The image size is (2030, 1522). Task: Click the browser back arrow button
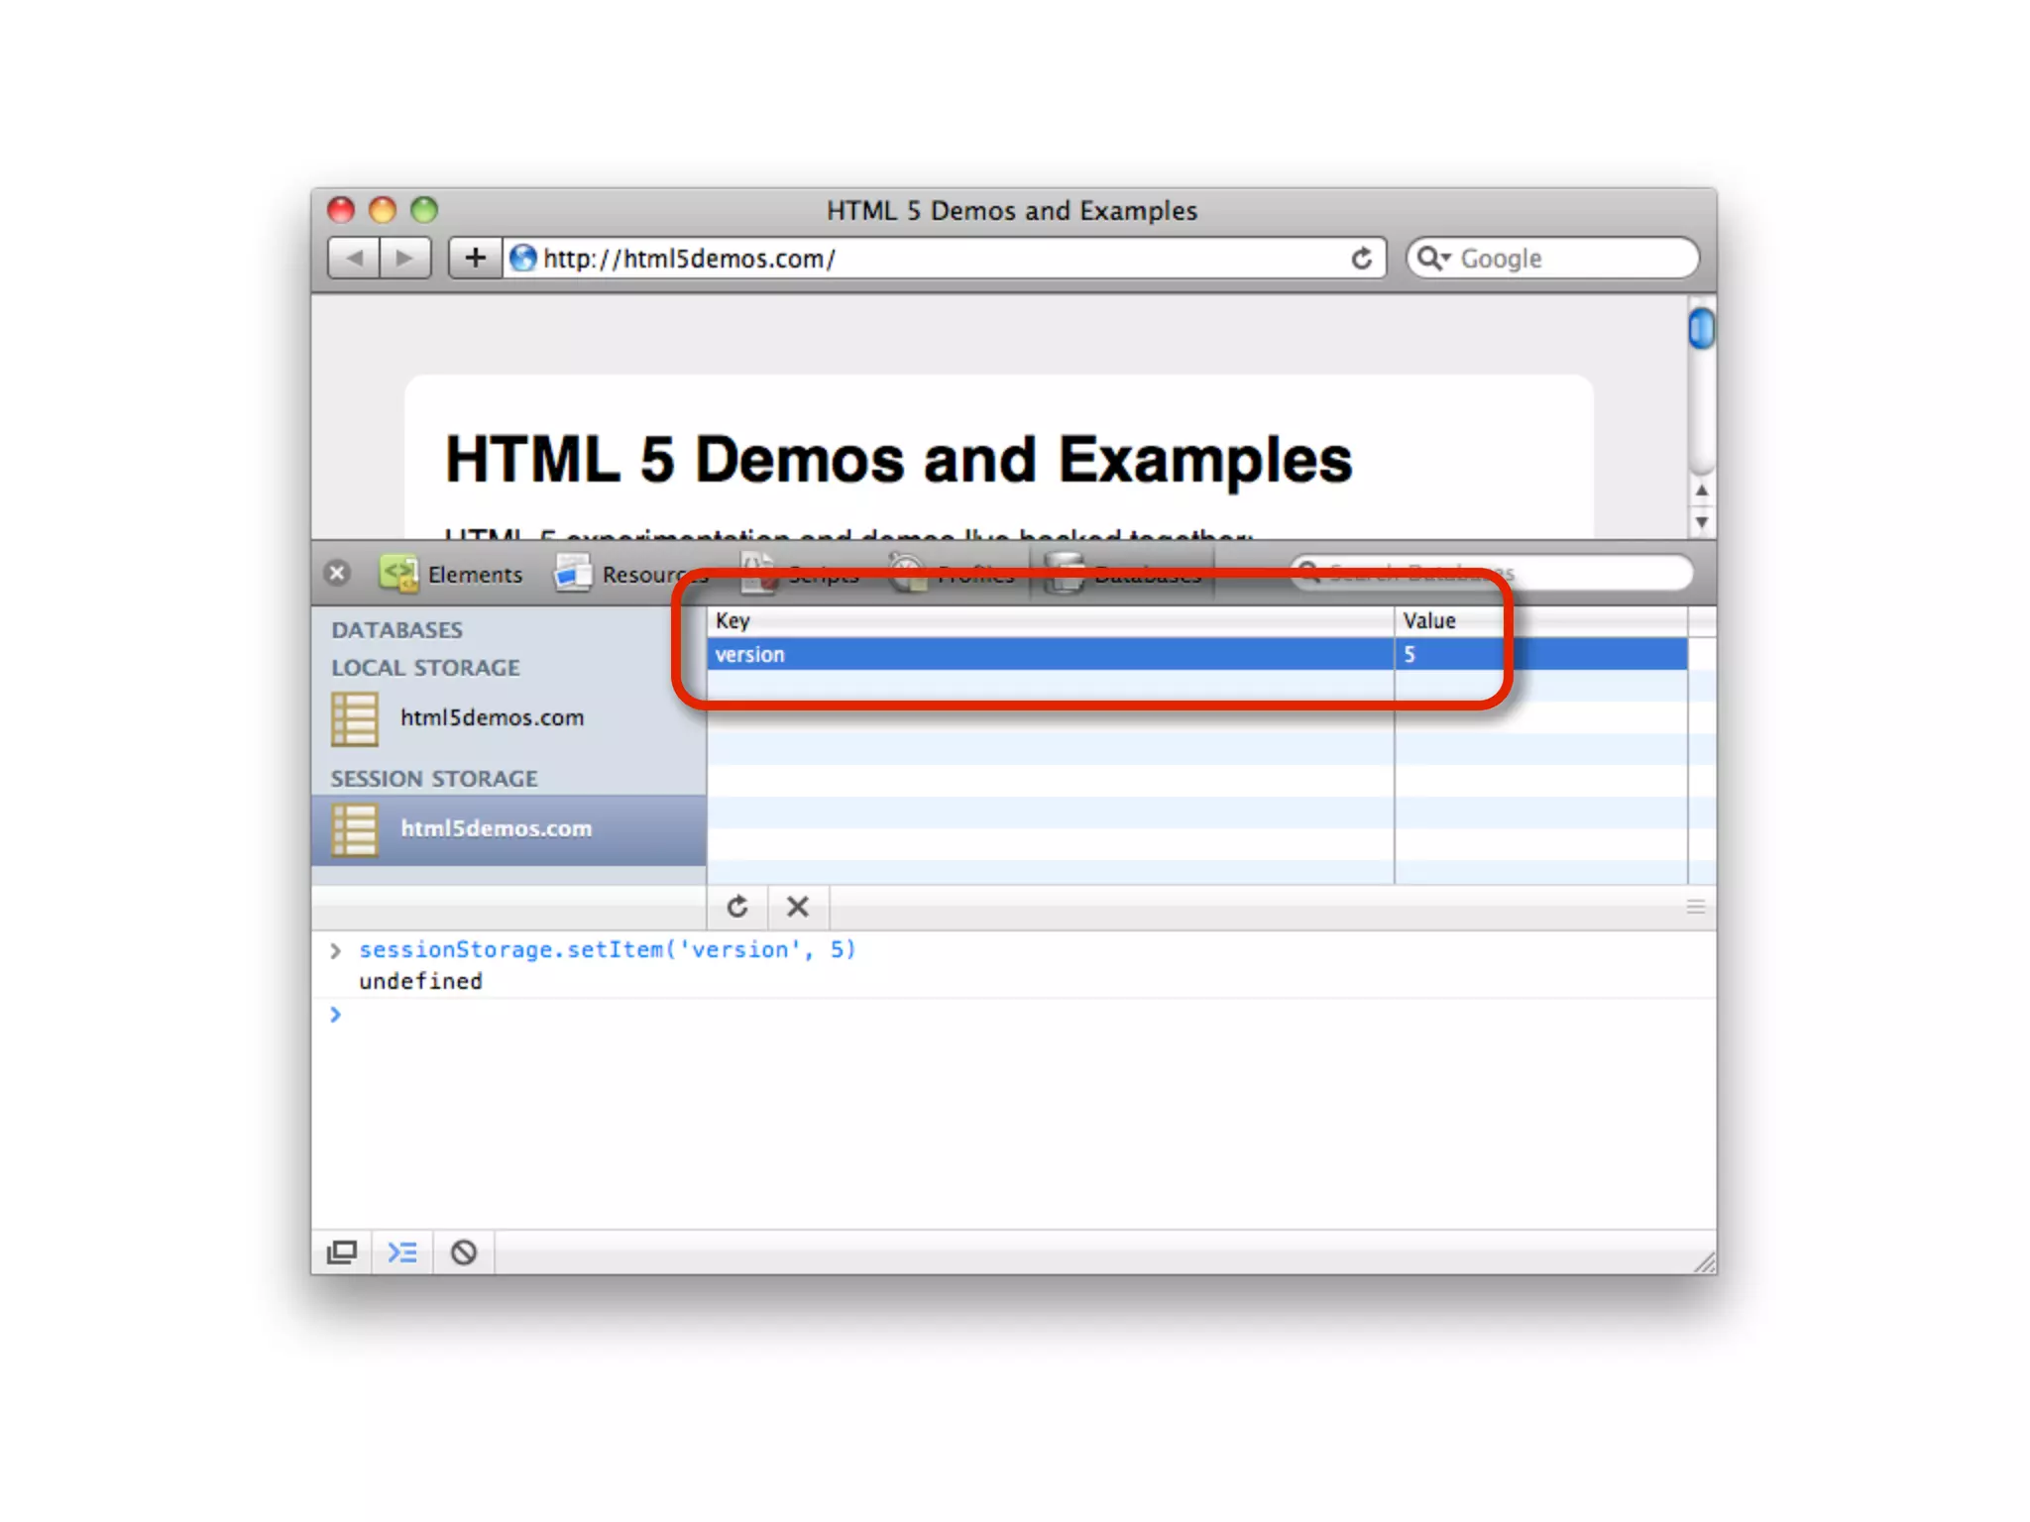354,259
